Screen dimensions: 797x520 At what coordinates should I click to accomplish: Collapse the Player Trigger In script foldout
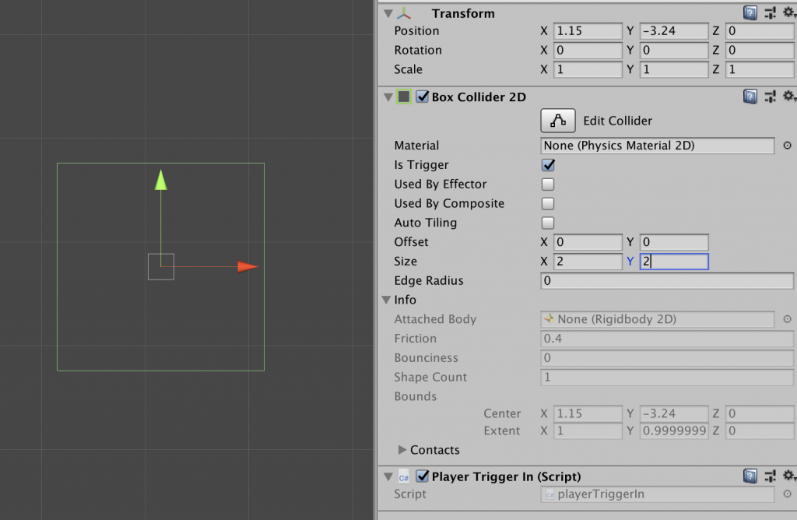tap(388, 476)
